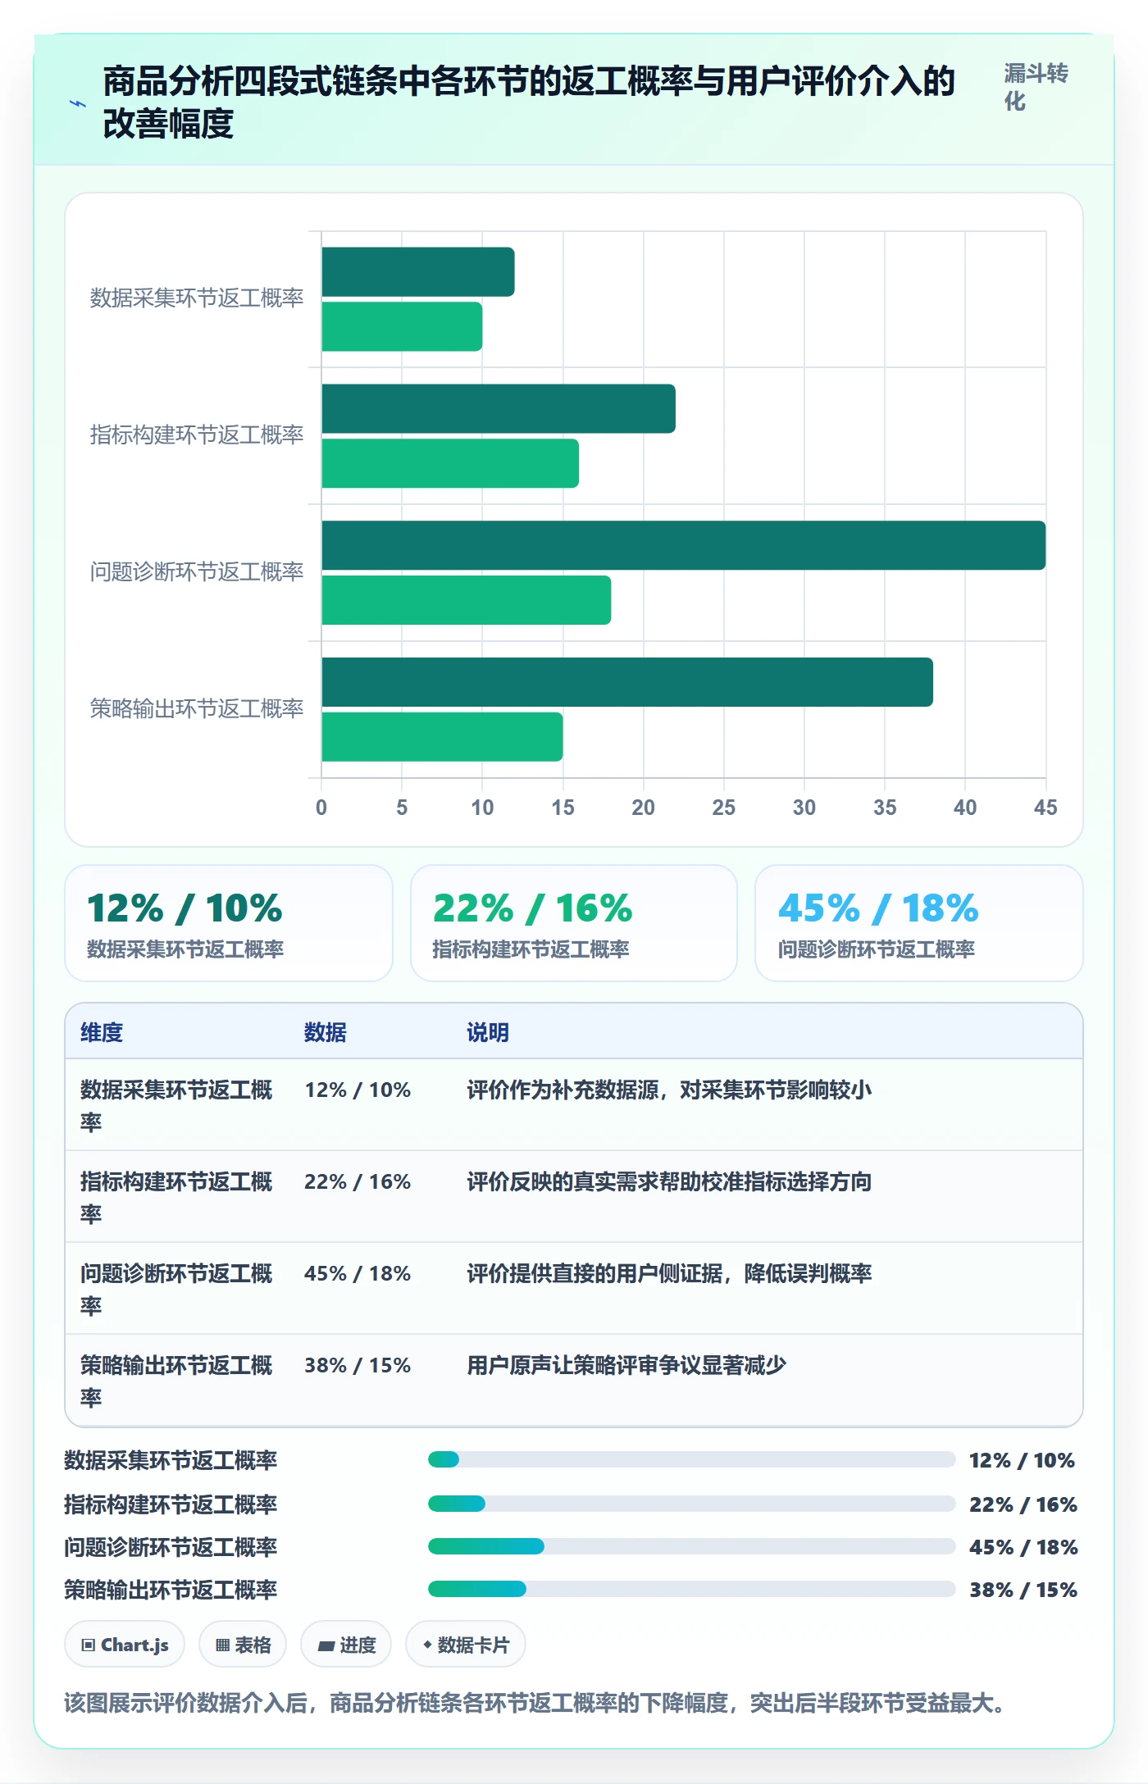Click the 指标构建环节返工概率 progress bar
1148x1784 pixels.
click(691, 1504)
